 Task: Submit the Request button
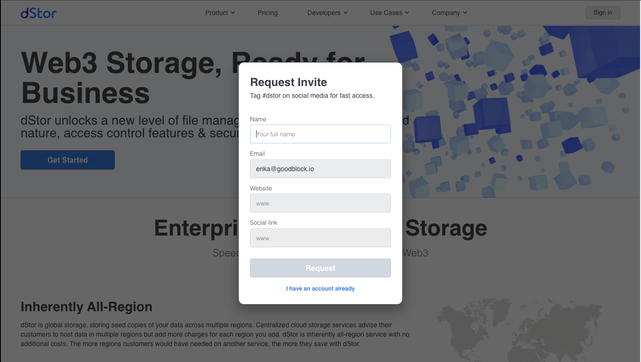(x=320, y=268)
